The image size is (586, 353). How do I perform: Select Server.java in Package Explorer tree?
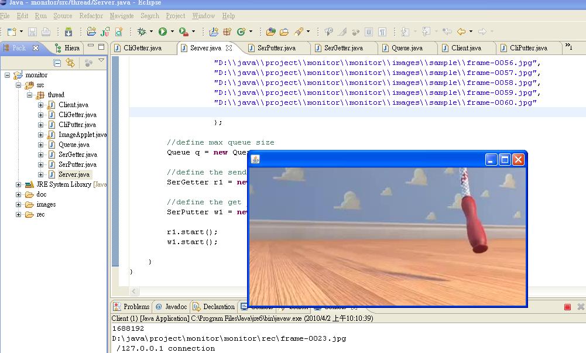[74, 174]
